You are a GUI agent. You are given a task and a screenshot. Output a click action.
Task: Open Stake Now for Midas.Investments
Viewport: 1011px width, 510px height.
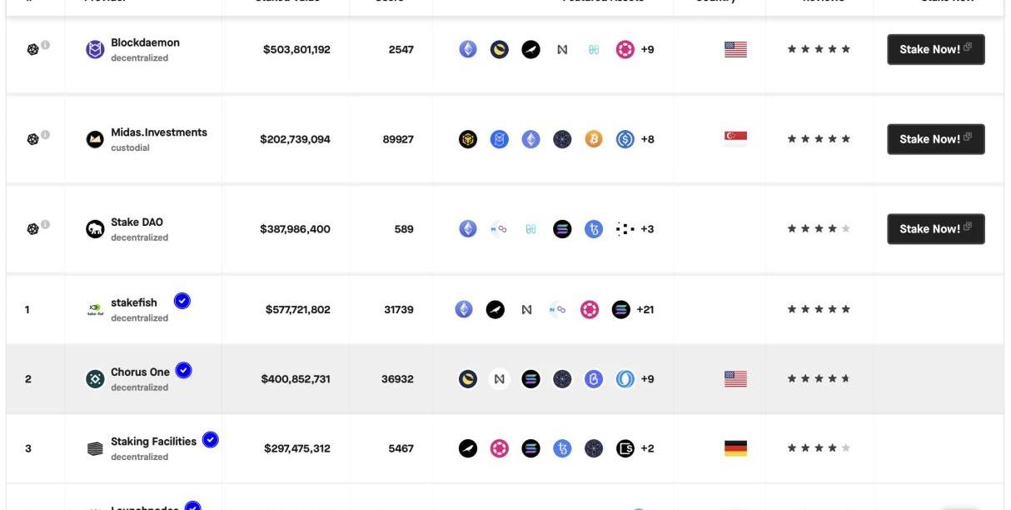(936, 139)
